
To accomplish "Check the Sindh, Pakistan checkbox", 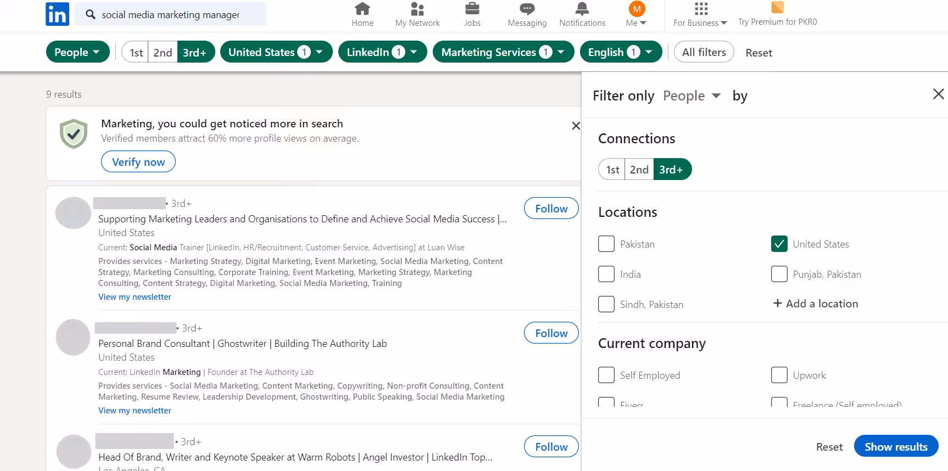I will tap(606, 304).
